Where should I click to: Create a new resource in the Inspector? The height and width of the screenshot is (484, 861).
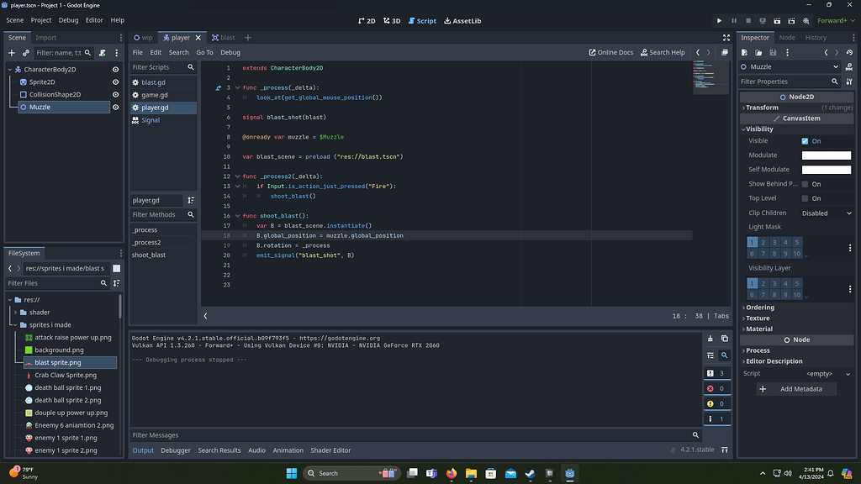(744, 53)
